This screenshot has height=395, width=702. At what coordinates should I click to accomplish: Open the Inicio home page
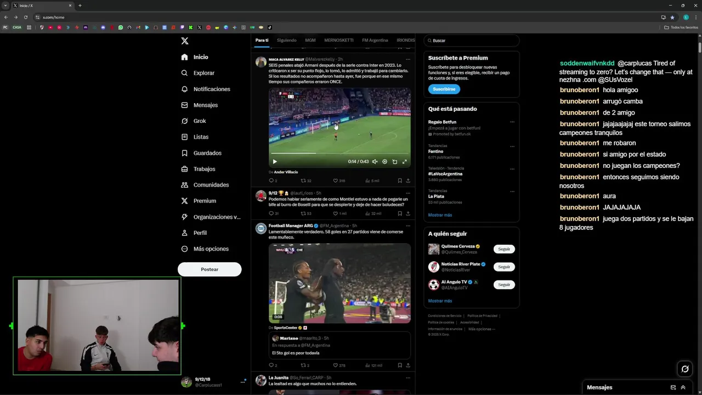(x=195, y=57)
